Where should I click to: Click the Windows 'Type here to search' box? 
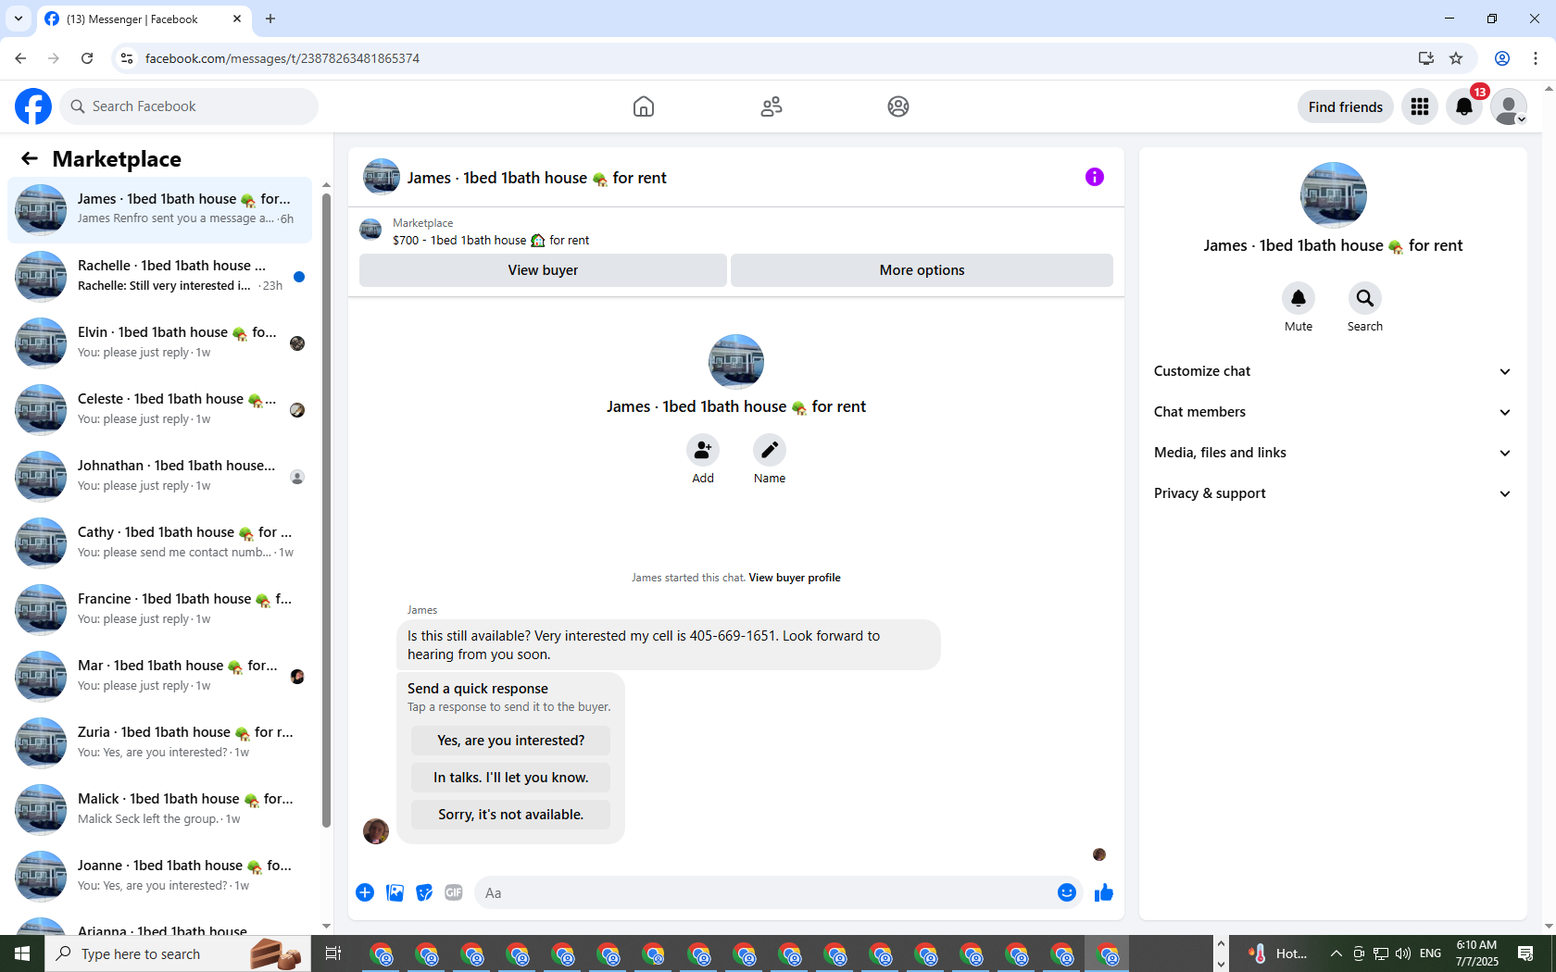(x=177, y=953)
